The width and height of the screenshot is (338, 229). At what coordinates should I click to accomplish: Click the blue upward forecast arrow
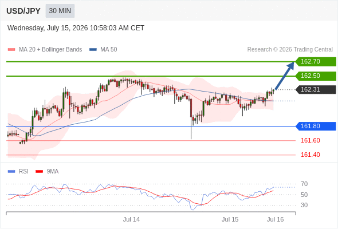pyautogui.click(x=285, y=76)
